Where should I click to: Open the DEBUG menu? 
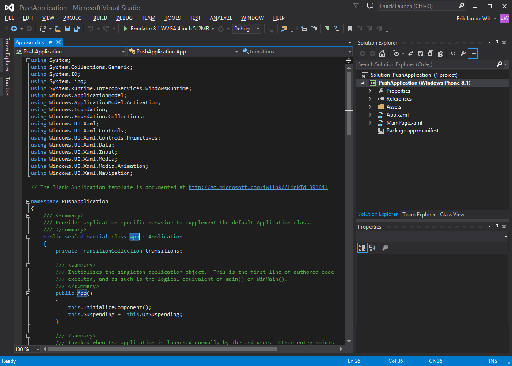(x=124, y=18)
